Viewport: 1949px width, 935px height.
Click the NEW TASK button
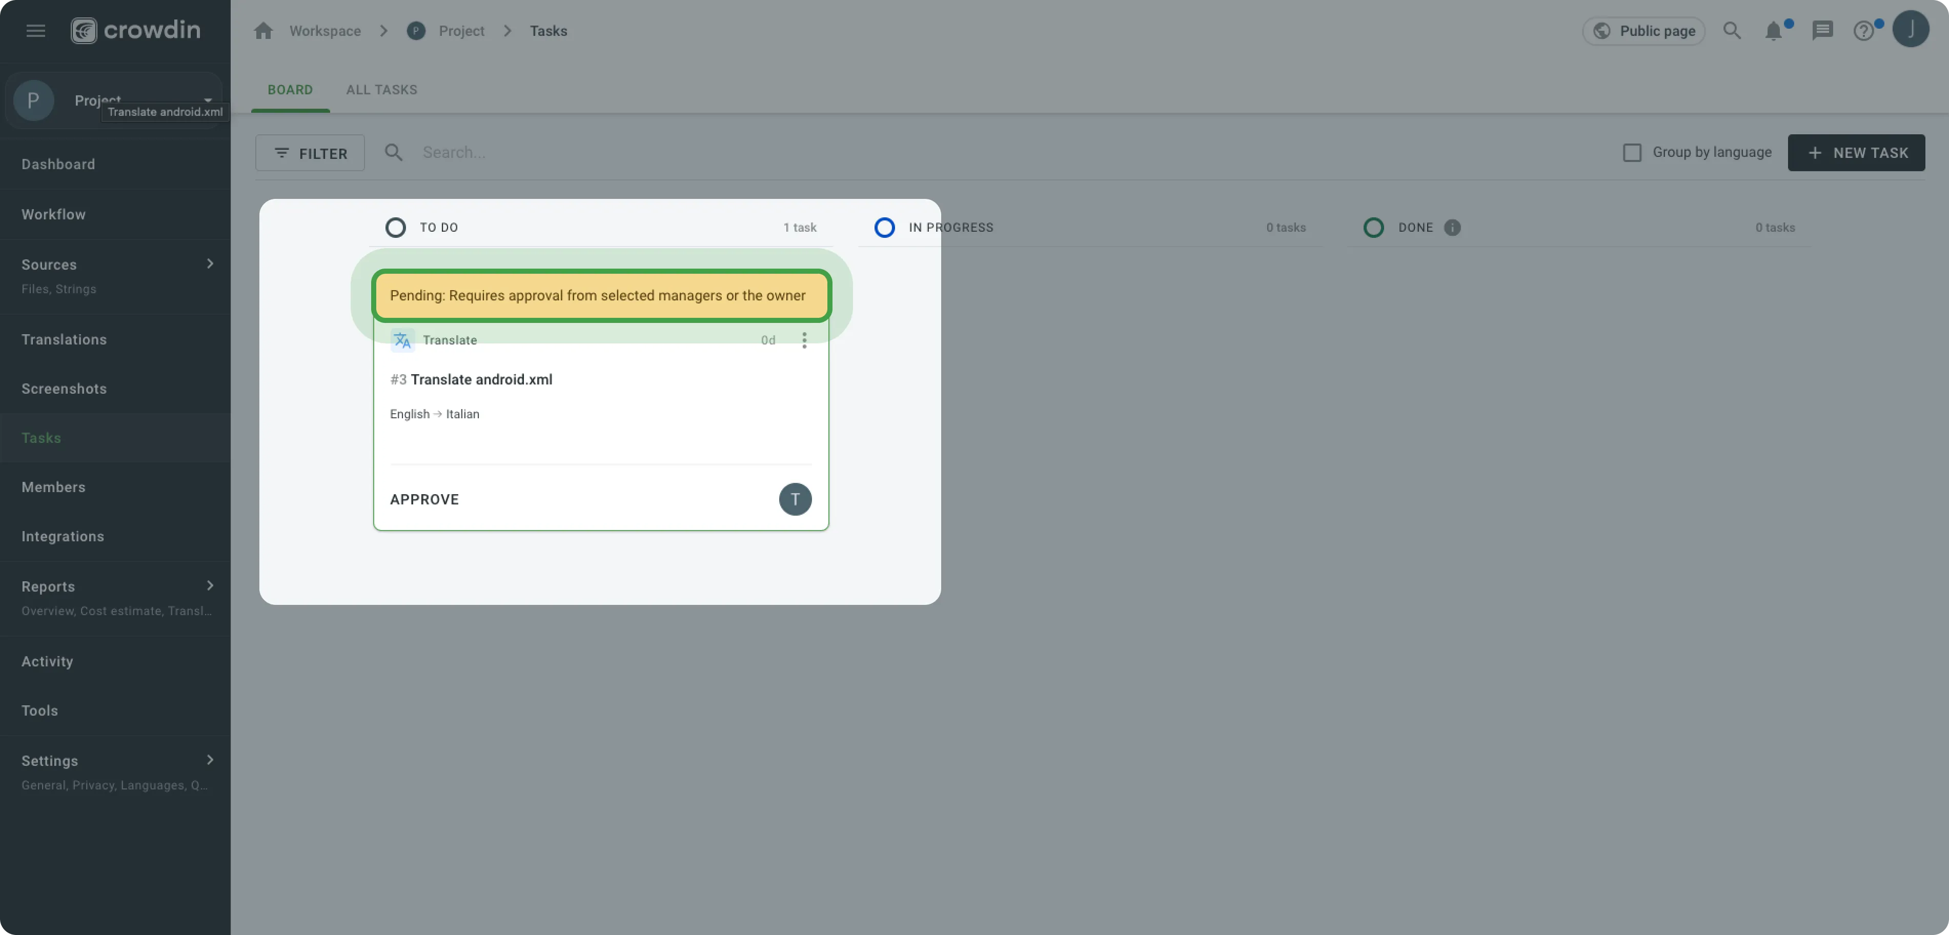[x=1856, y=153]
